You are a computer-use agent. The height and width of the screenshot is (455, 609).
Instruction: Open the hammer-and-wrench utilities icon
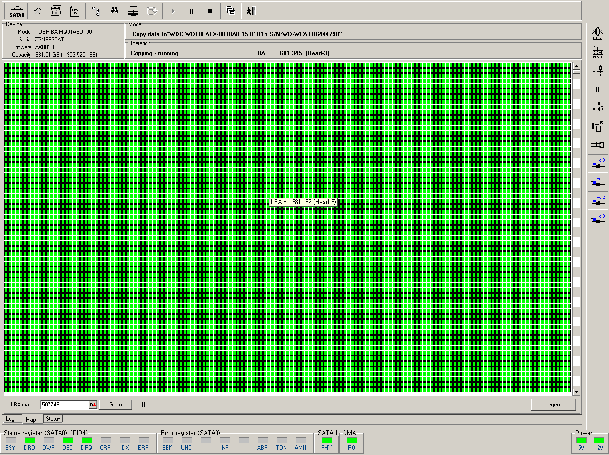tap(38, 11)
